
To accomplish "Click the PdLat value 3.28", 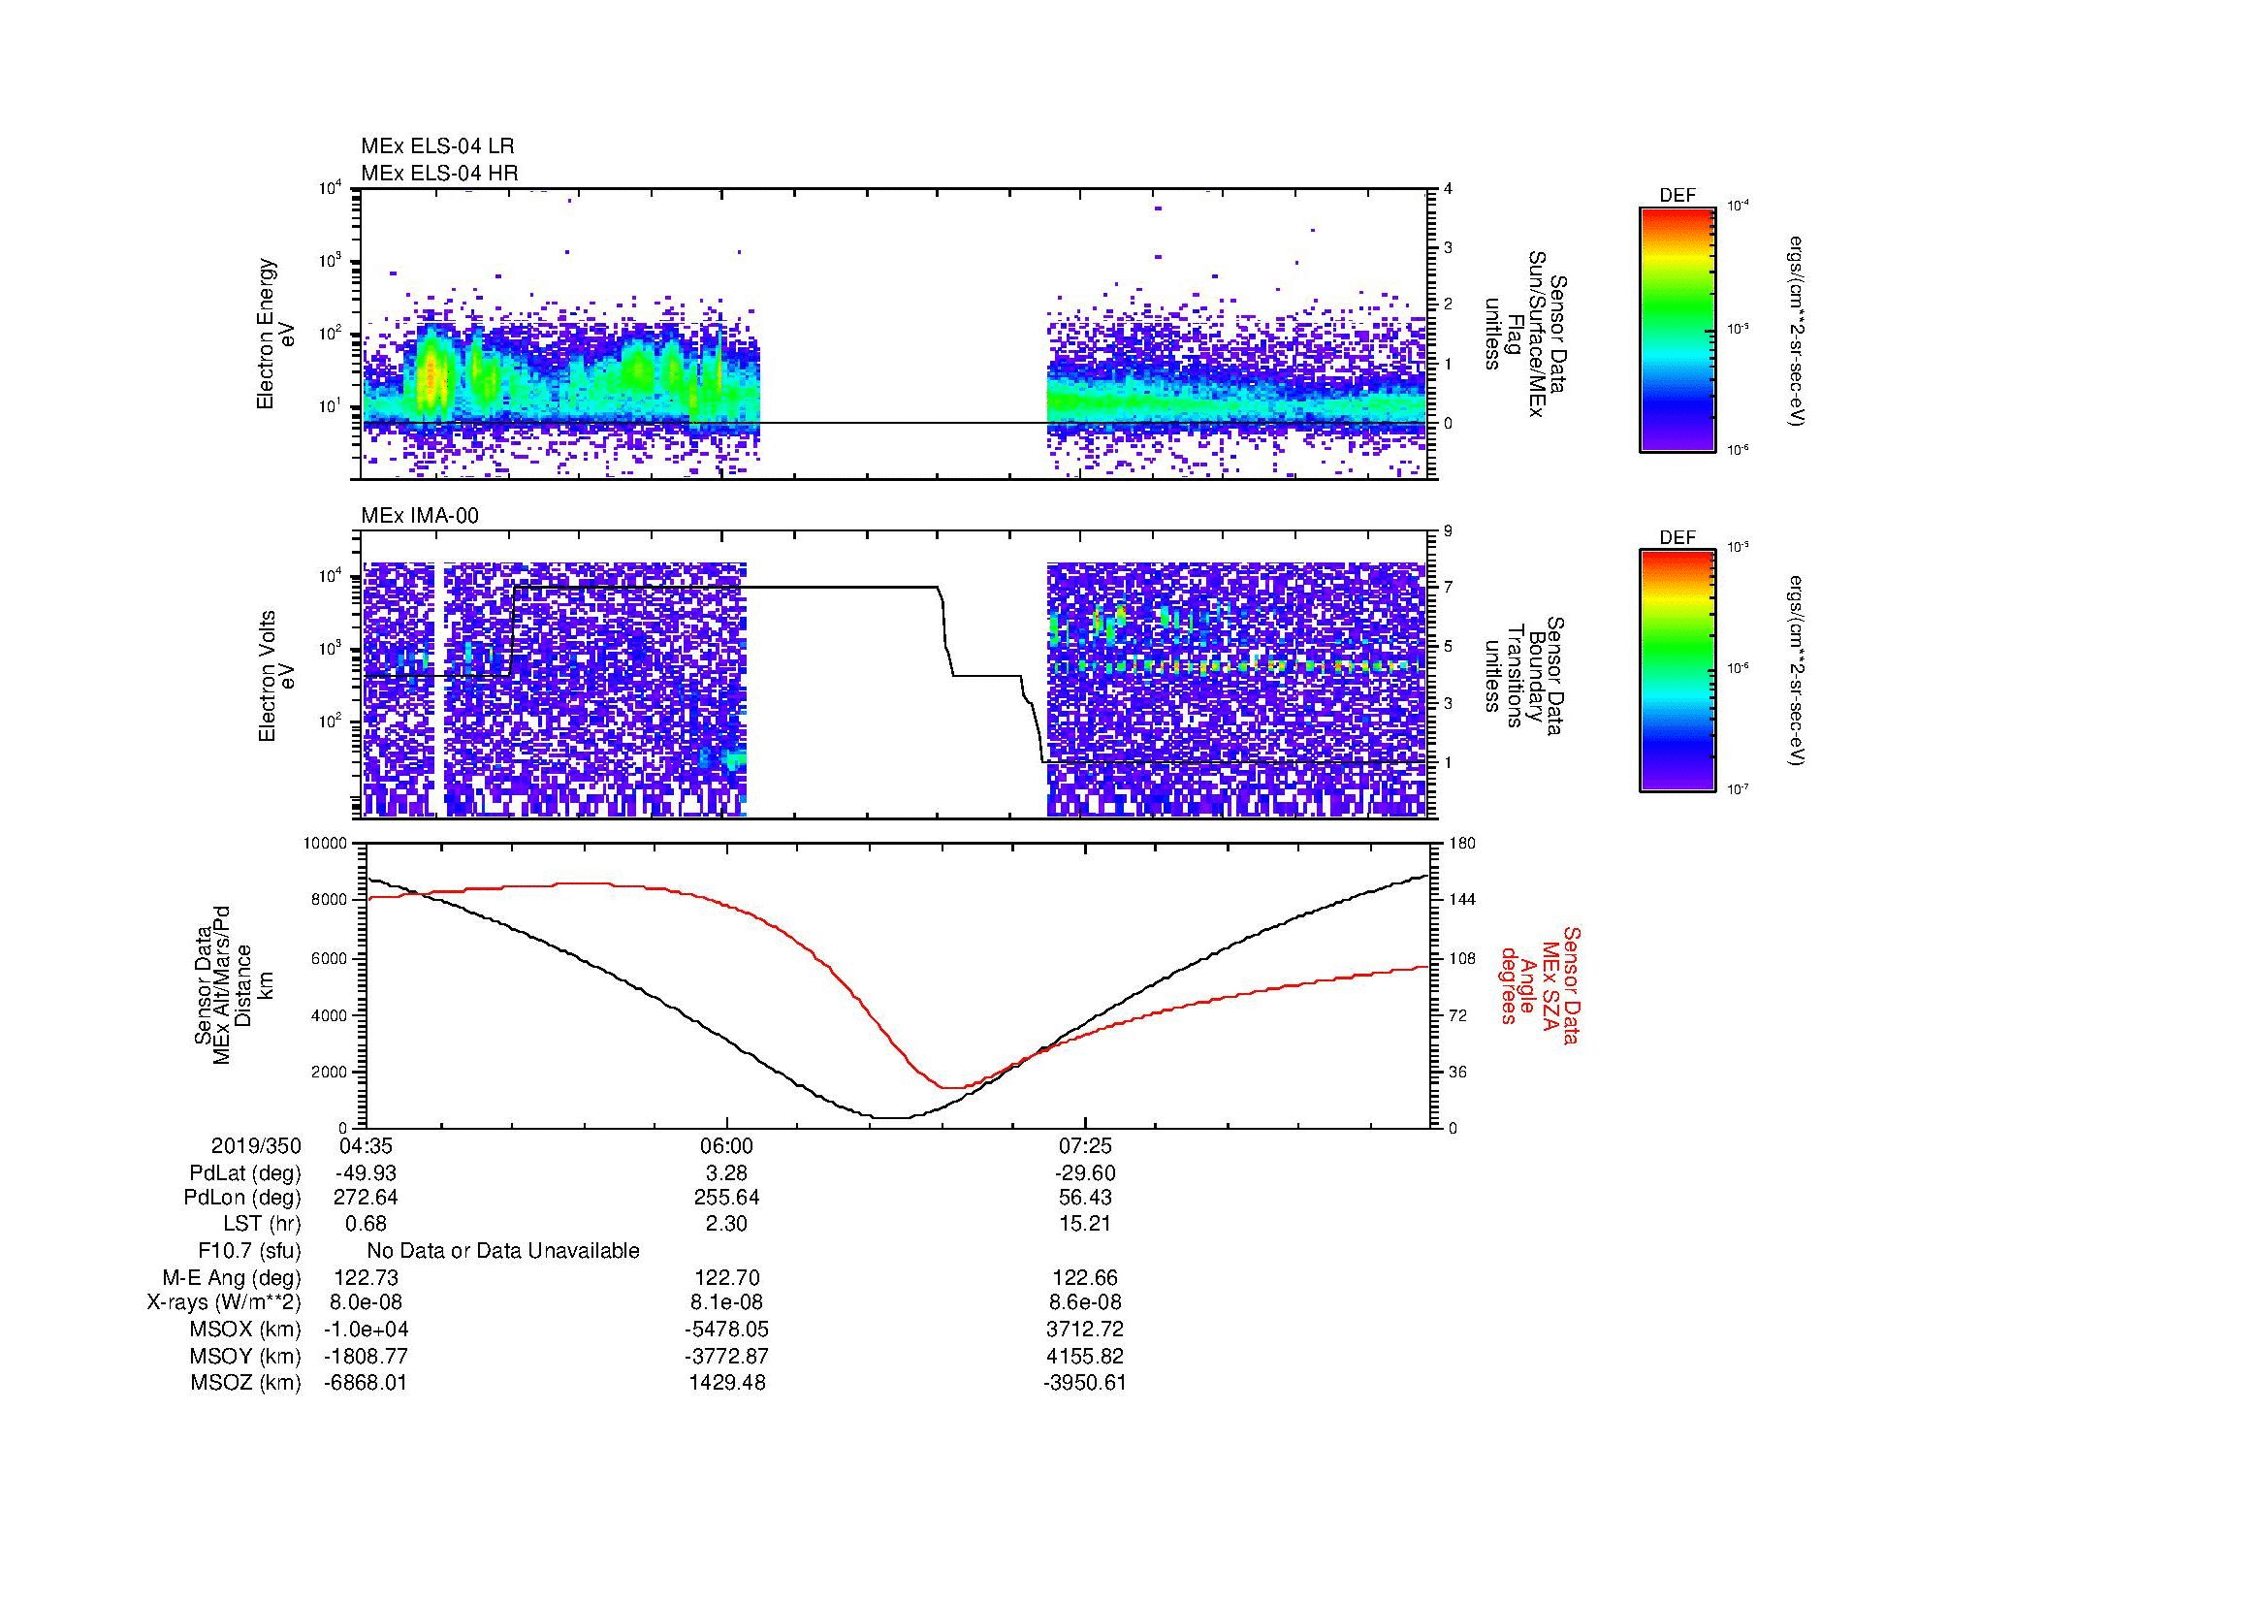I will point(726,1173).
